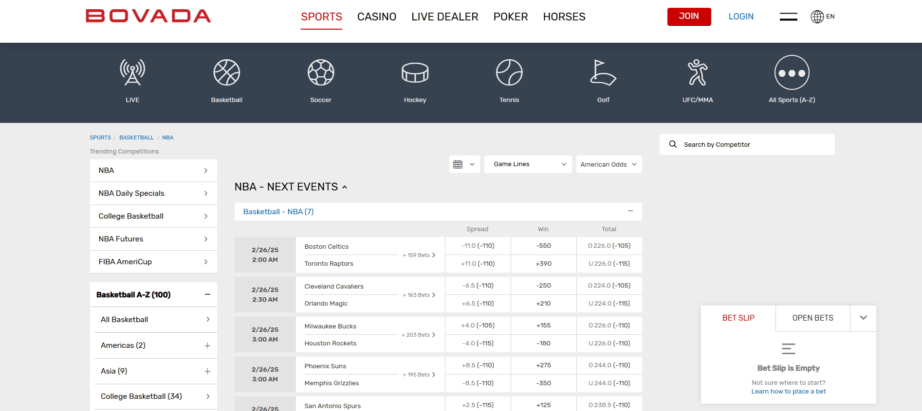Expand the Asia (9) group
The width and height of the screenshot is (922, 411).
[207, 371]
